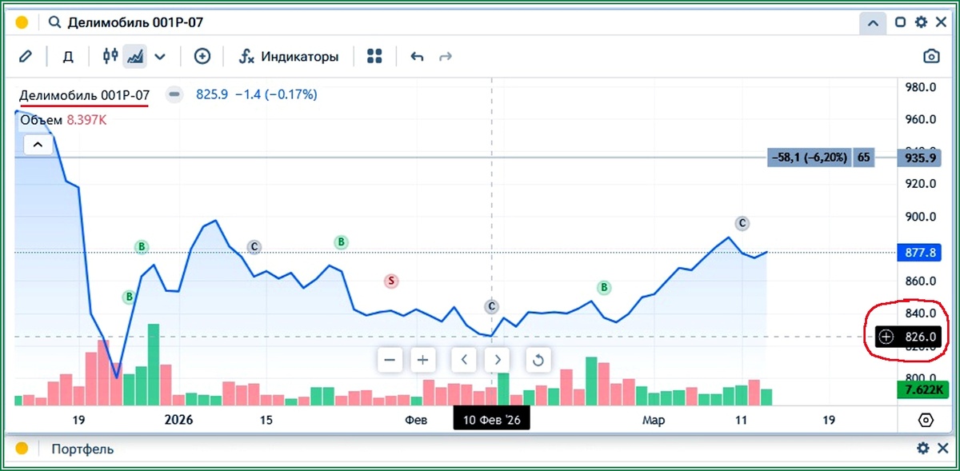The height and width of the screenshot is (471, 960).
Task: Collapse the legend with the caret button
Action: coord(38,146)
